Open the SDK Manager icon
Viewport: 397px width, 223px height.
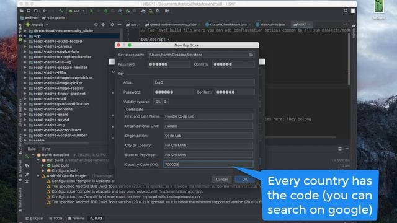(158, 11)
